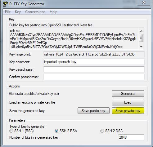
Task: Click the number of bits field showing 2048
Action: click(x=131, y=137)
